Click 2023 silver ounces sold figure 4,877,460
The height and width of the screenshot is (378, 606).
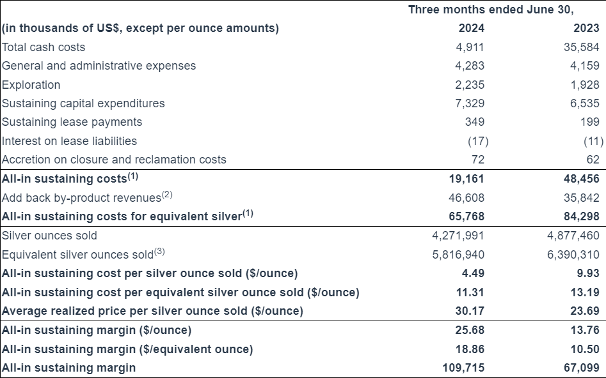tap(573, 236)
